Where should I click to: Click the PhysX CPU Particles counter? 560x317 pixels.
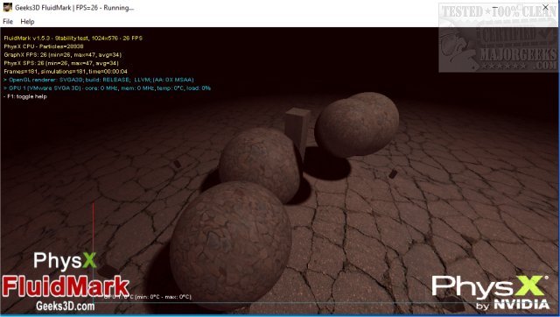[44, 46]
